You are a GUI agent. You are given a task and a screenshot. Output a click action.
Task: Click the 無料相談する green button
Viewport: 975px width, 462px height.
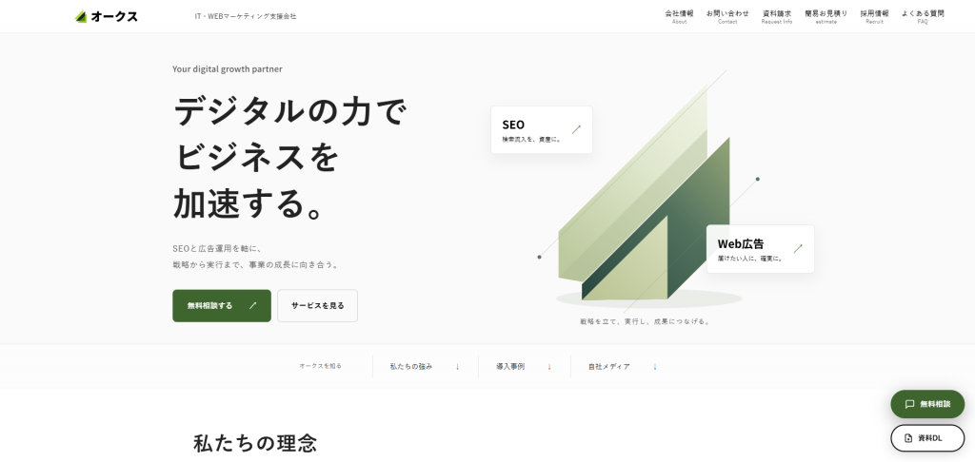[x=222, y=305]
